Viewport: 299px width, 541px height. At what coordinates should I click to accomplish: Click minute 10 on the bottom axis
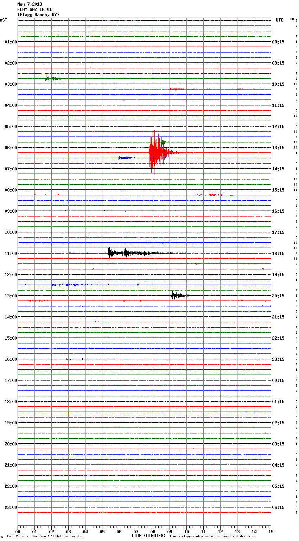pos(186,531)
